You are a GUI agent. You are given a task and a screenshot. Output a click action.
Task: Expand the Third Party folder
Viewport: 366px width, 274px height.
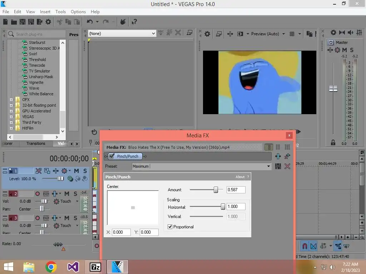(11, 122)
